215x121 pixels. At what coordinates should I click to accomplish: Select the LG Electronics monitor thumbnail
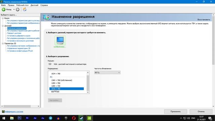click(60, 40)
